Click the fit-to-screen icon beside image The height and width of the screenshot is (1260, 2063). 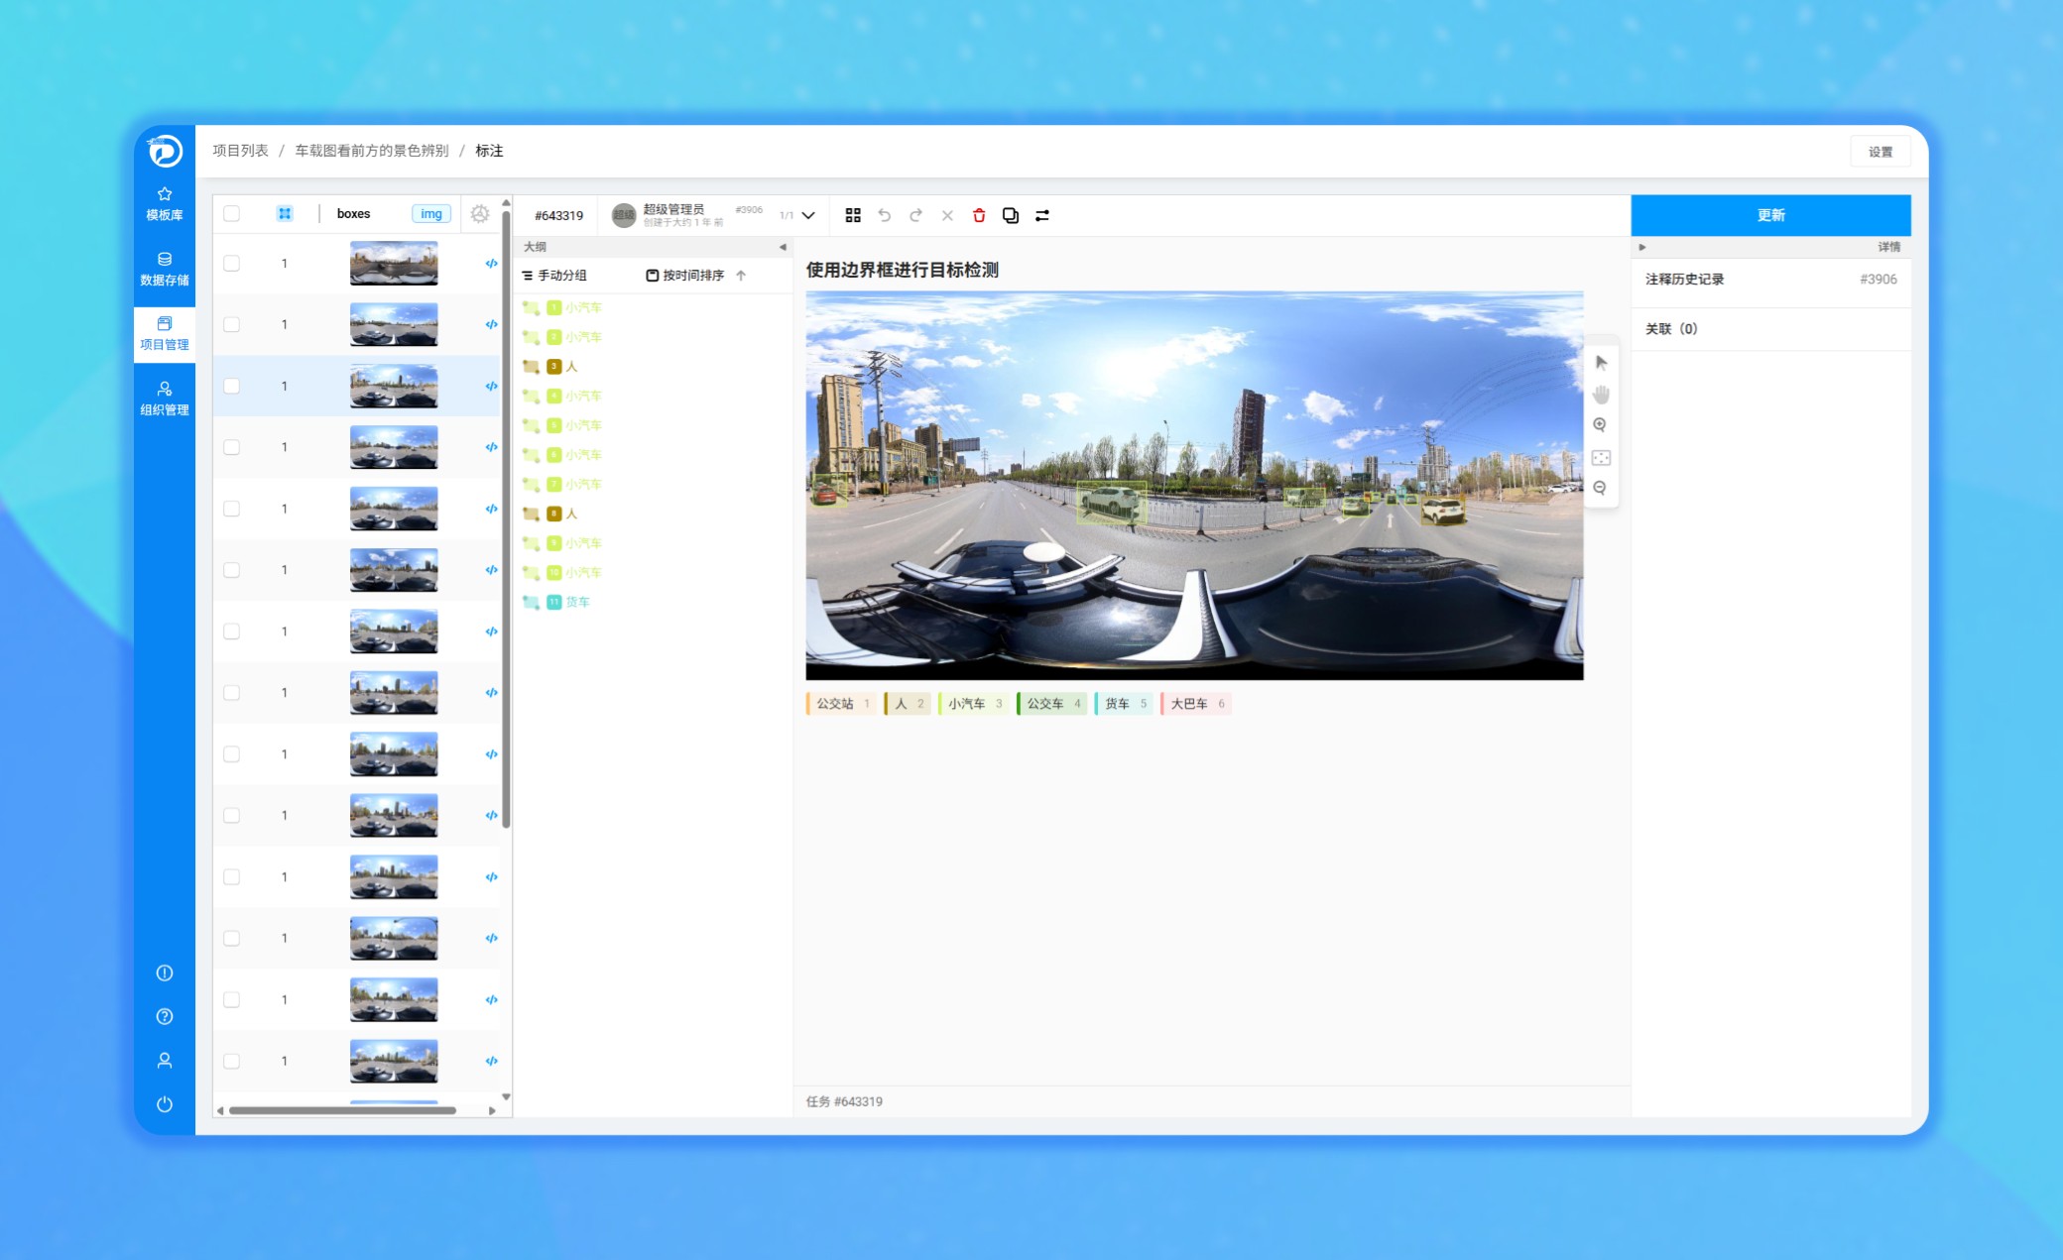[x=1601, y=457]
